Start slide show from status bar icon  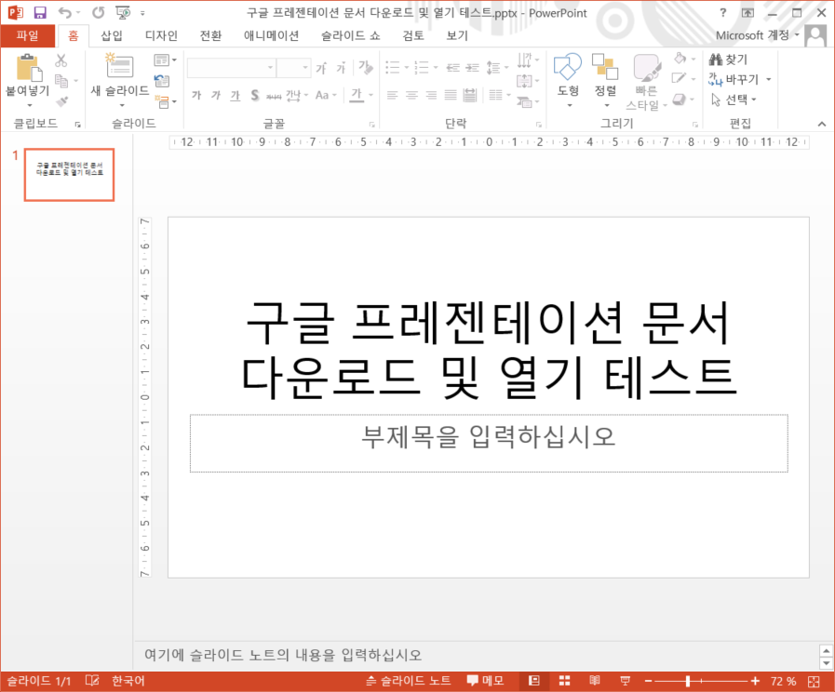[626, 681]
